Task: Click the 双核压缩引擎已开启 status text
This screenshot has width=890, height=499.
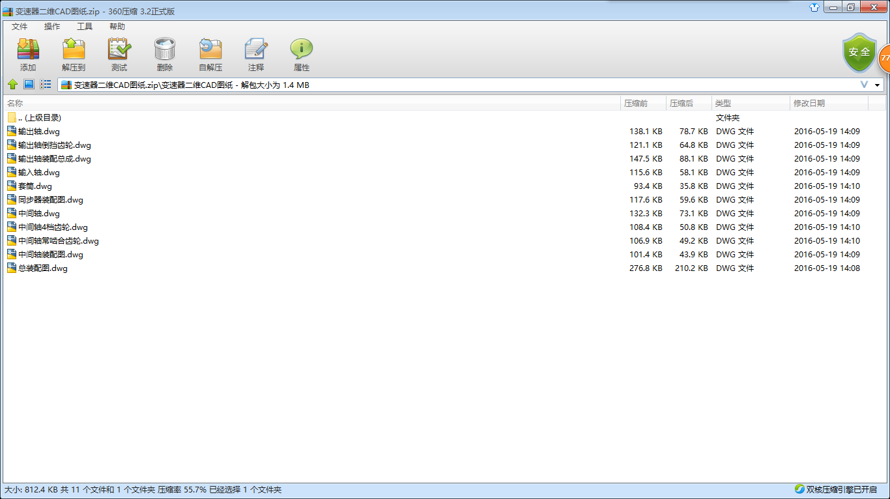Action: [x=842, y=489]
